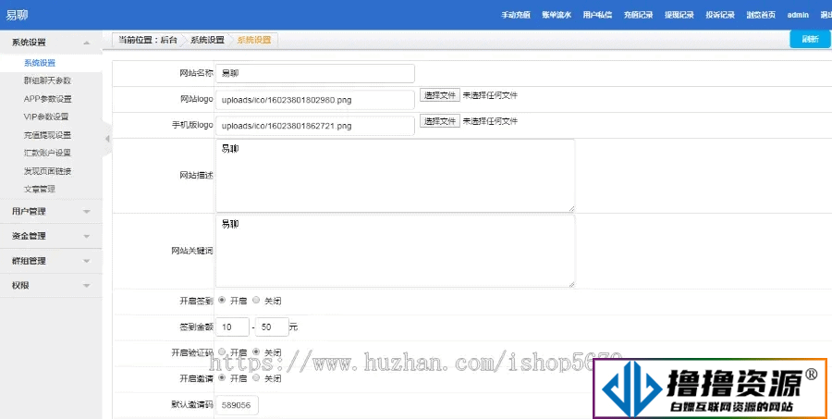Viewport: 832px width, 419px height.
Task: Select 开启 for 开启验证码
Action: [222, 351]
